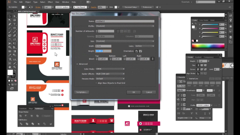Screen dimensions: 240x135
Task: Select the Artboard tool
Action: pos(10,63)
